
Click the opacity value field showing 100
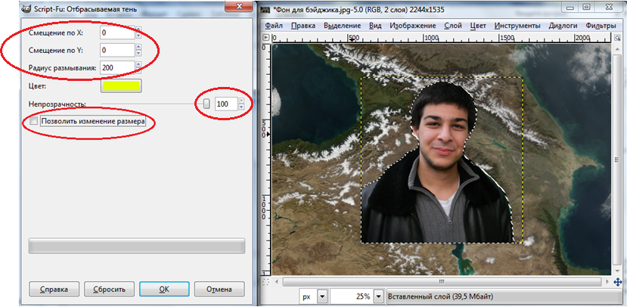coord(226,104)
